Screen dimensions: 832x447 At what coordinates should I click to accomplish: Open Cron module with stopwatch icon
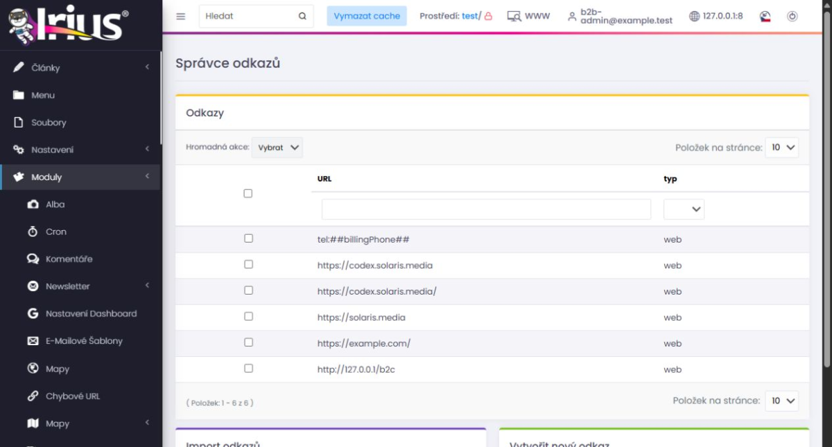(33, 231)
